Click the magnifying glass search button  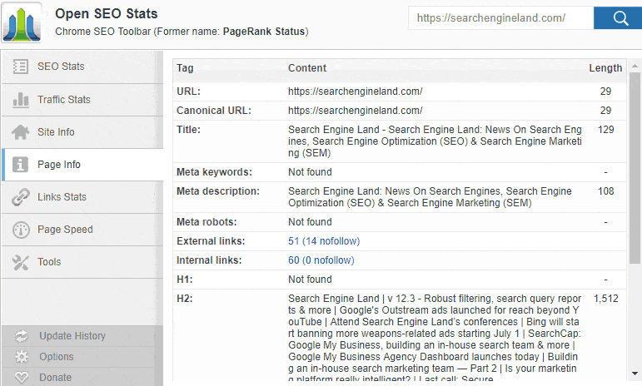[620, 18]
